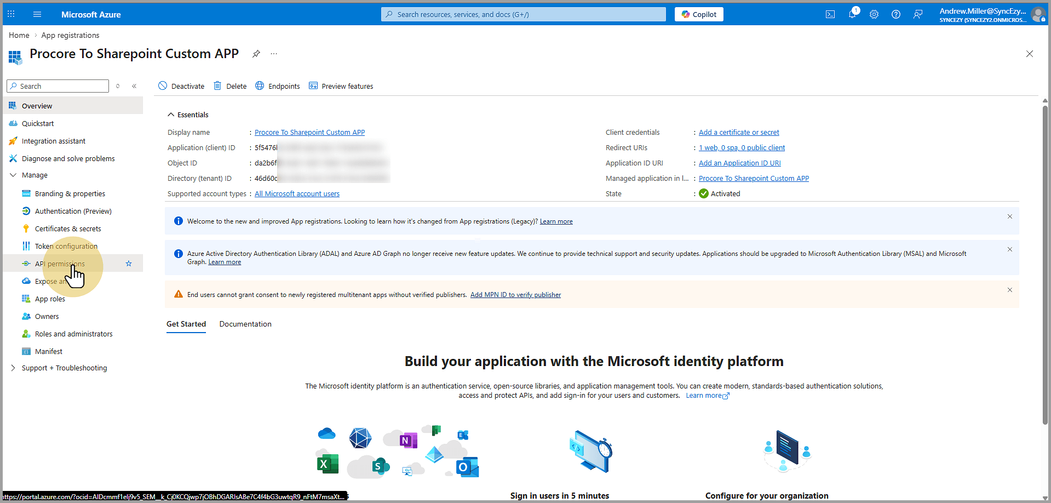
Task: Favorite API permissions with star icon
Action: tap(129, 264)
